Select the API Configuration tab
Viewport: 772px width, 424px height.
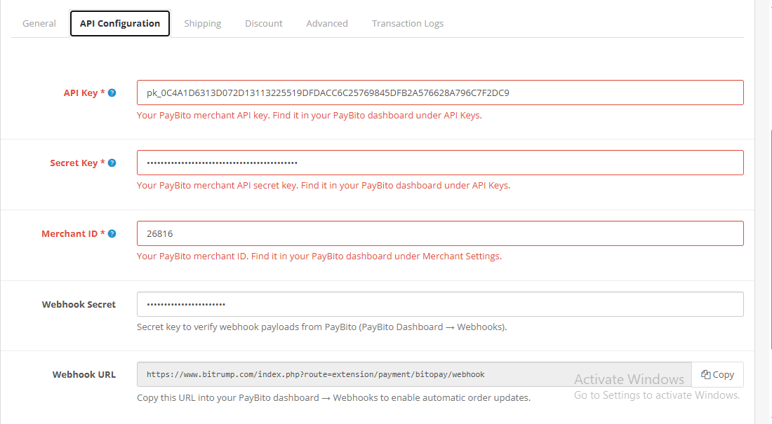tap(120, 23)
